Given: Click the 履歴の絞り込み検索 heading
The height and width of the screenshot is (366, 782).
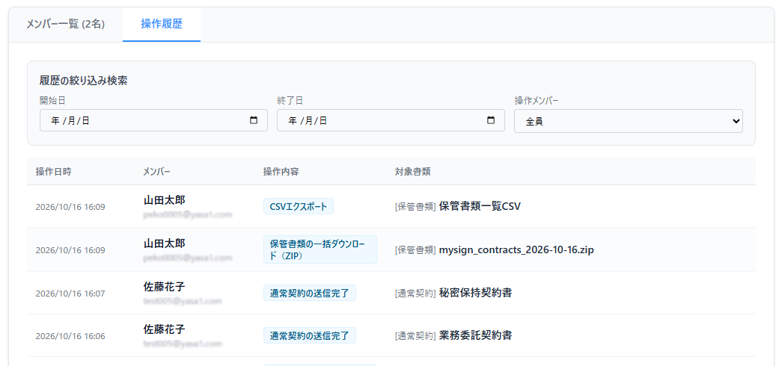Looking at the screenshot, I should 83,81.
